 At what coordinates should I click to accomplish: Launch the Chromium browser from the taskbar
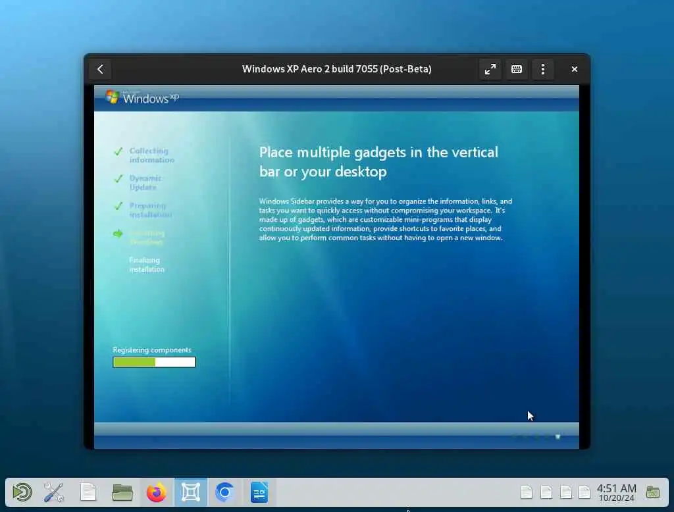(224, 492)
